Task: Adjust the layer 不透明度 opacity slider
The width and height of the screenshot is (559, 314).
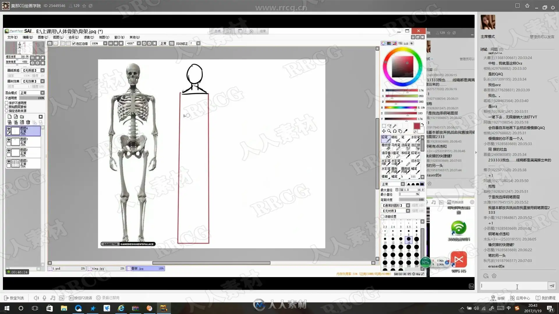Action: 32,98
